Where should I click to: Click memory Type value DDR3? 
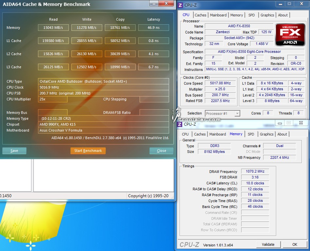tap(214, 146)
